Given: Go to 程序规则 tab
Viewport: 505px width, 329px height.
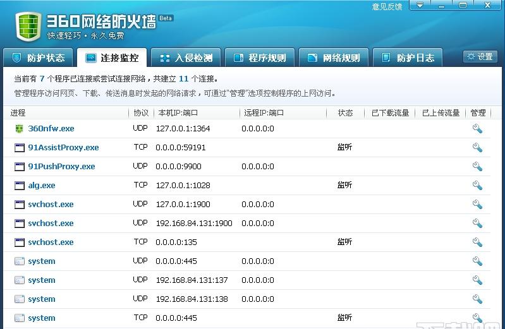Looking at the screenshot, I should (260, 57).
